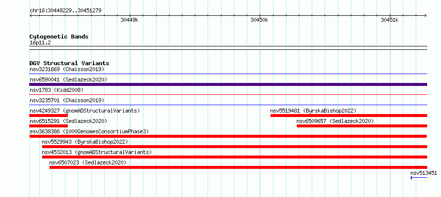Click nsv4249327 (gnomADStructuralVariants) label

point(85,111)
